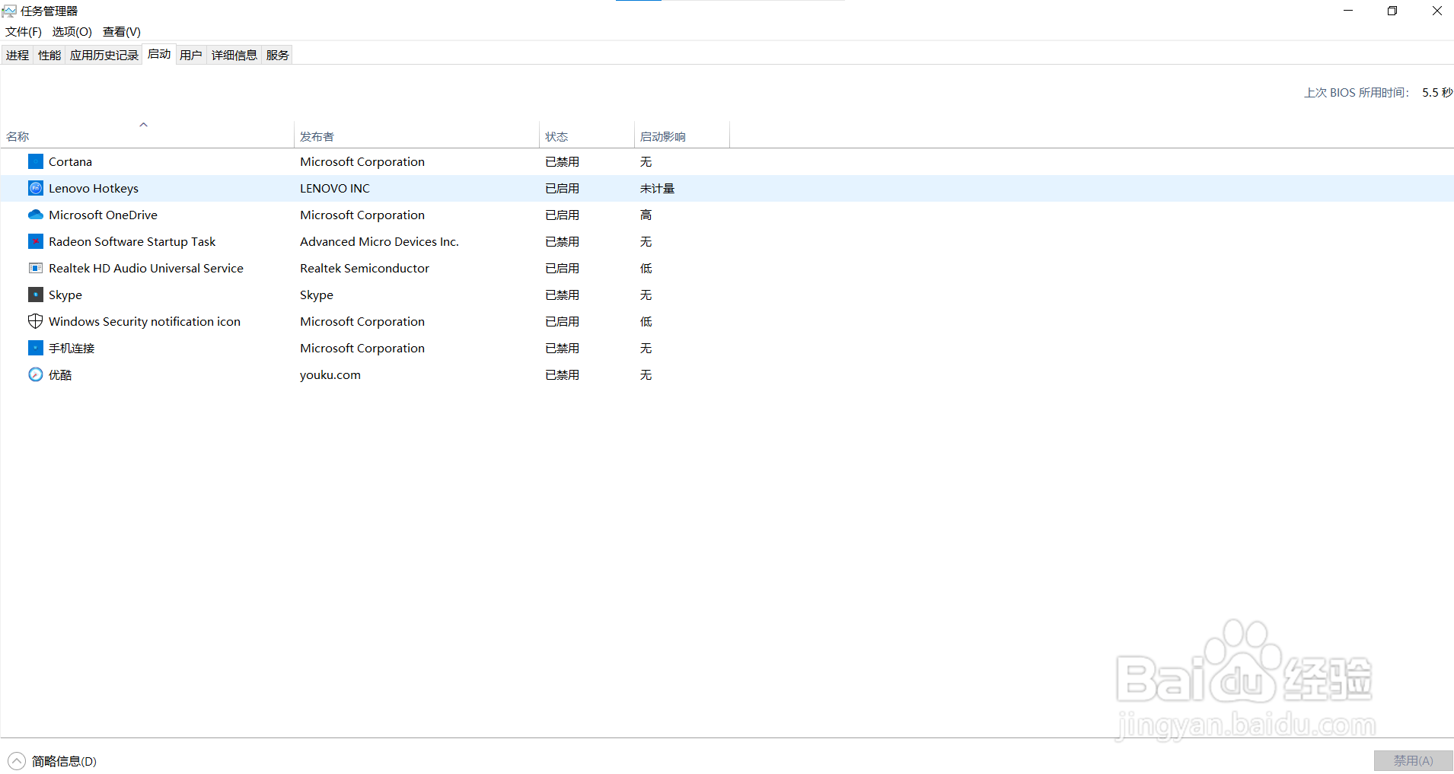Click the Windows Security shield icon
Image resolution: width=1454 pixels, height=774 pixels.
click(36, 321)
